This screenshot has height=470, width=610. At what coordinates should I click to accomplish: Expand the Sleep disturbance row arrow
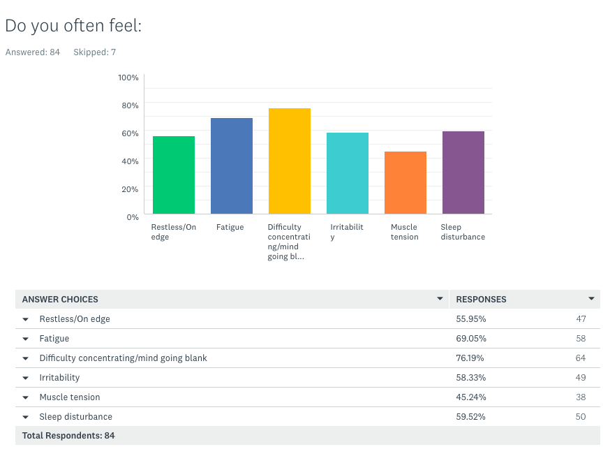pos(26,417)
